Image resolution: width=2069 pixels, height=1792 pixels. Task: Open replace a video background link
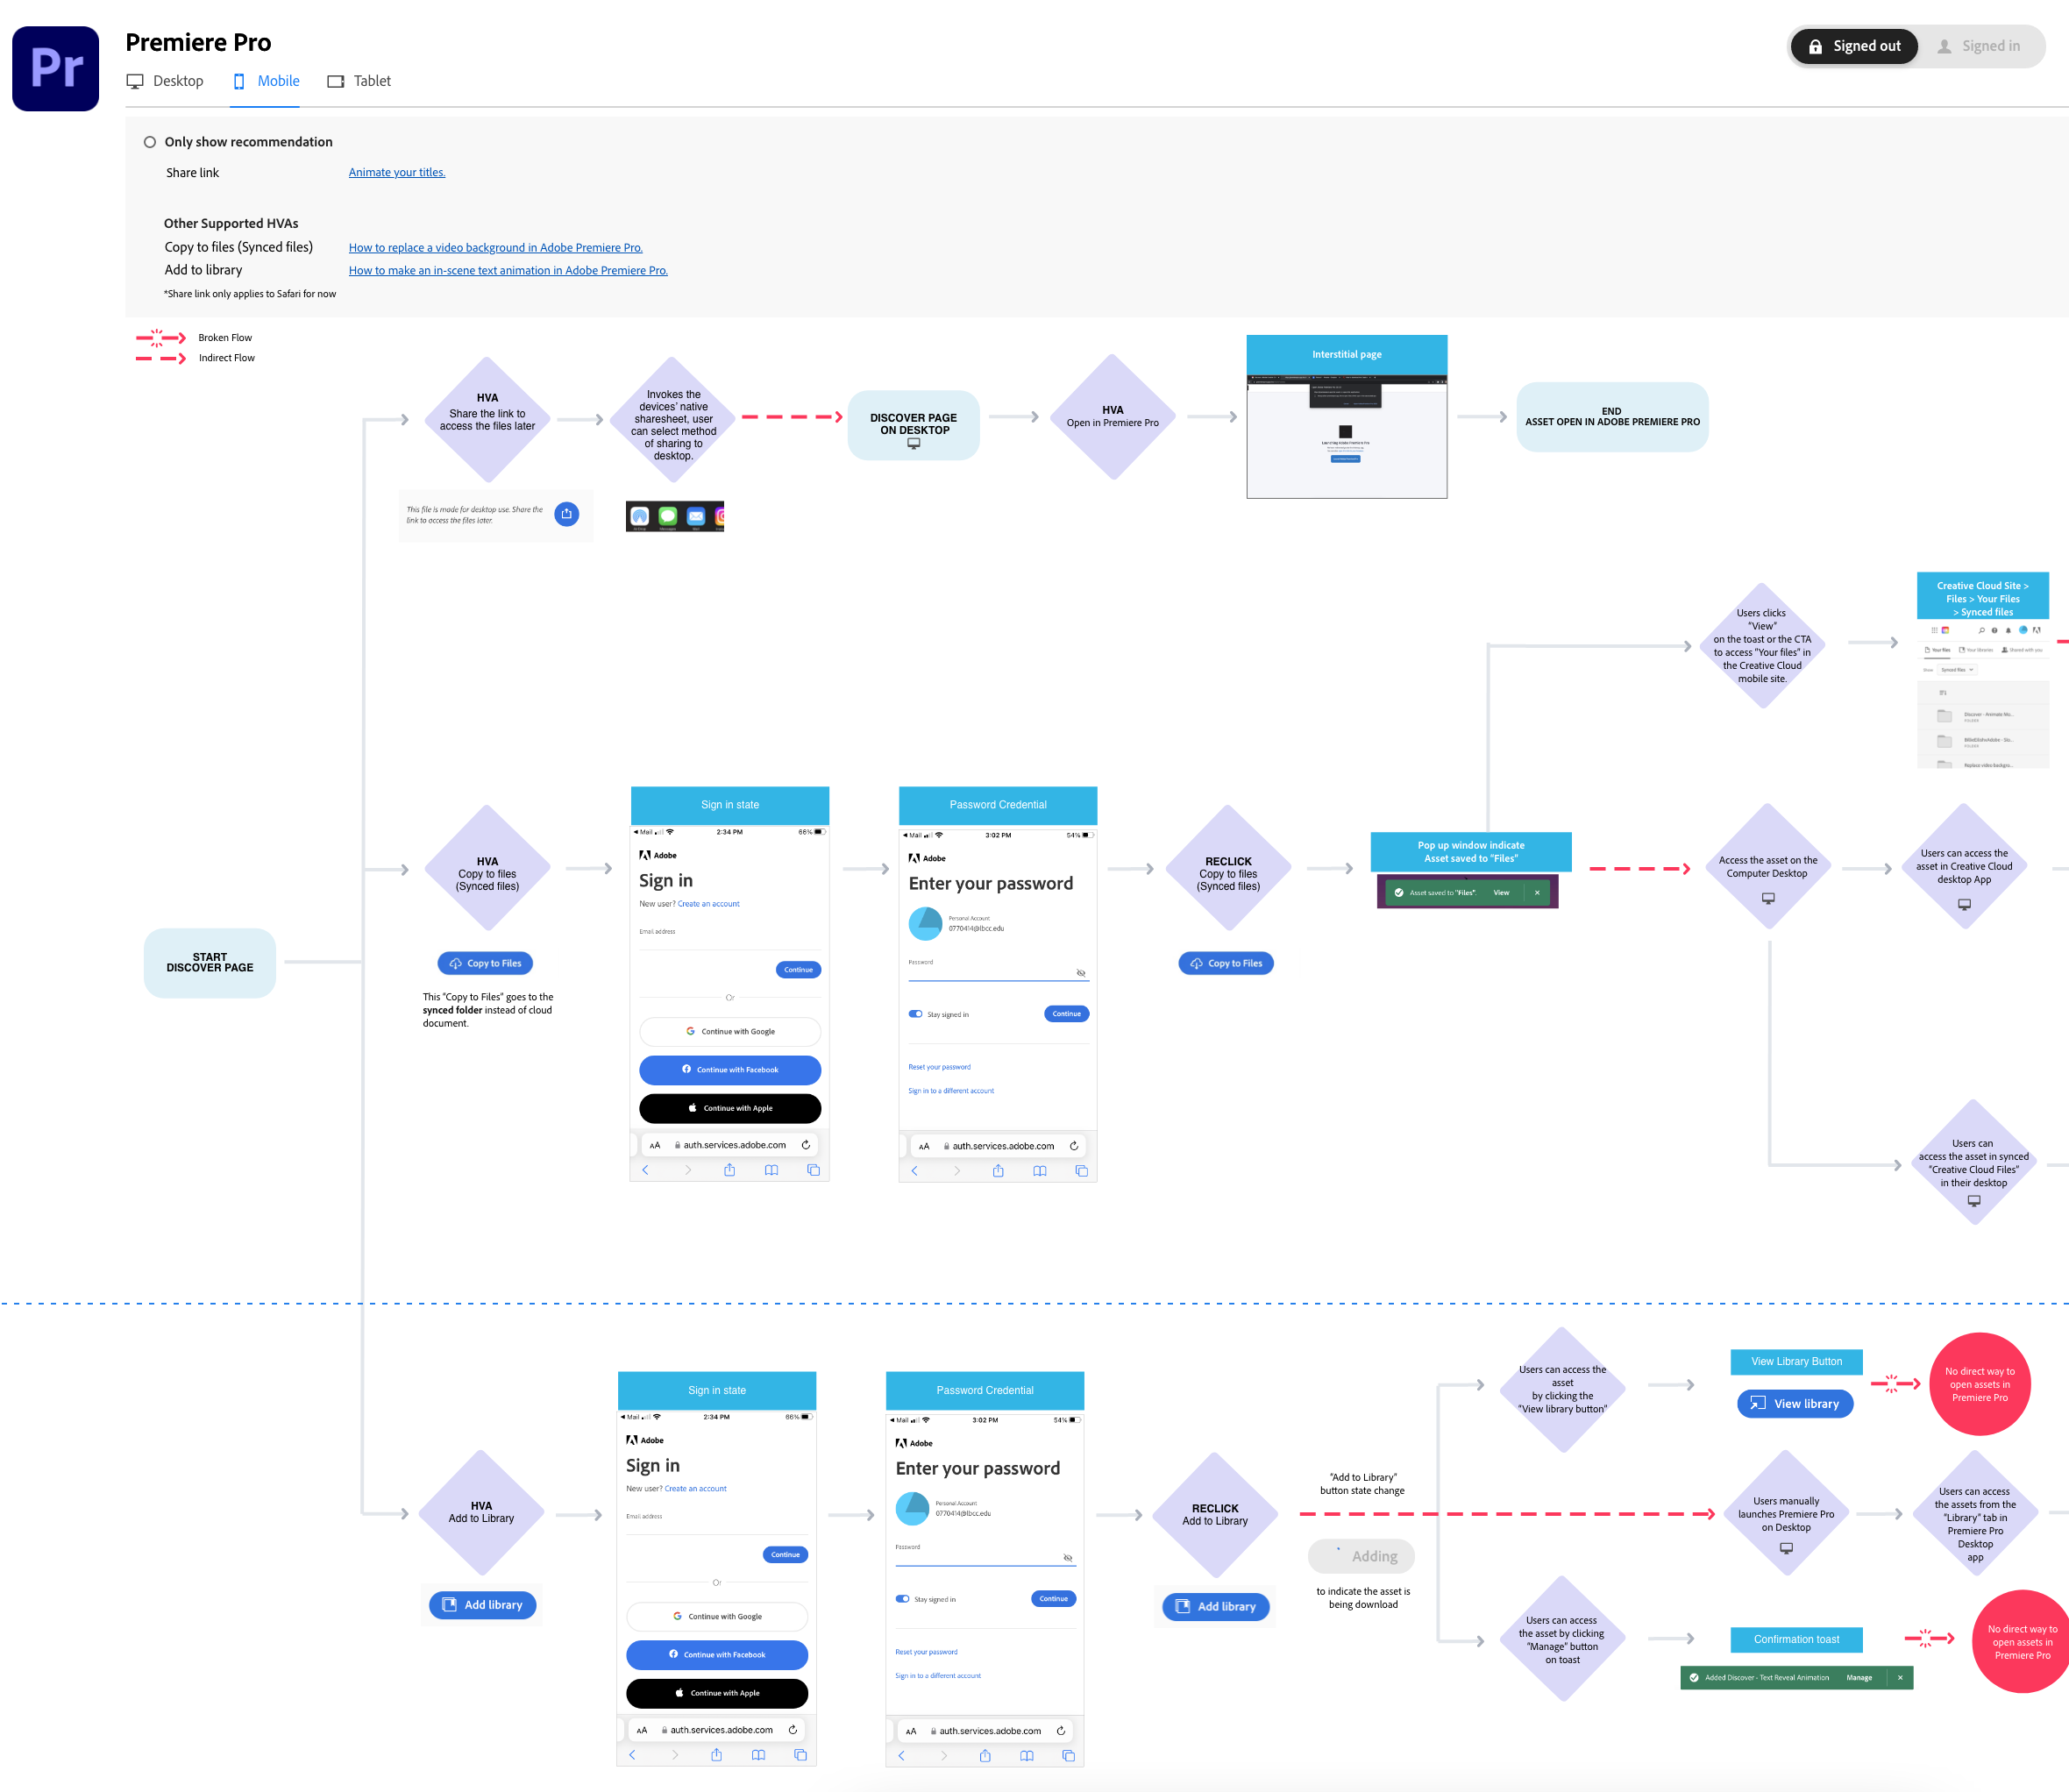495,247
